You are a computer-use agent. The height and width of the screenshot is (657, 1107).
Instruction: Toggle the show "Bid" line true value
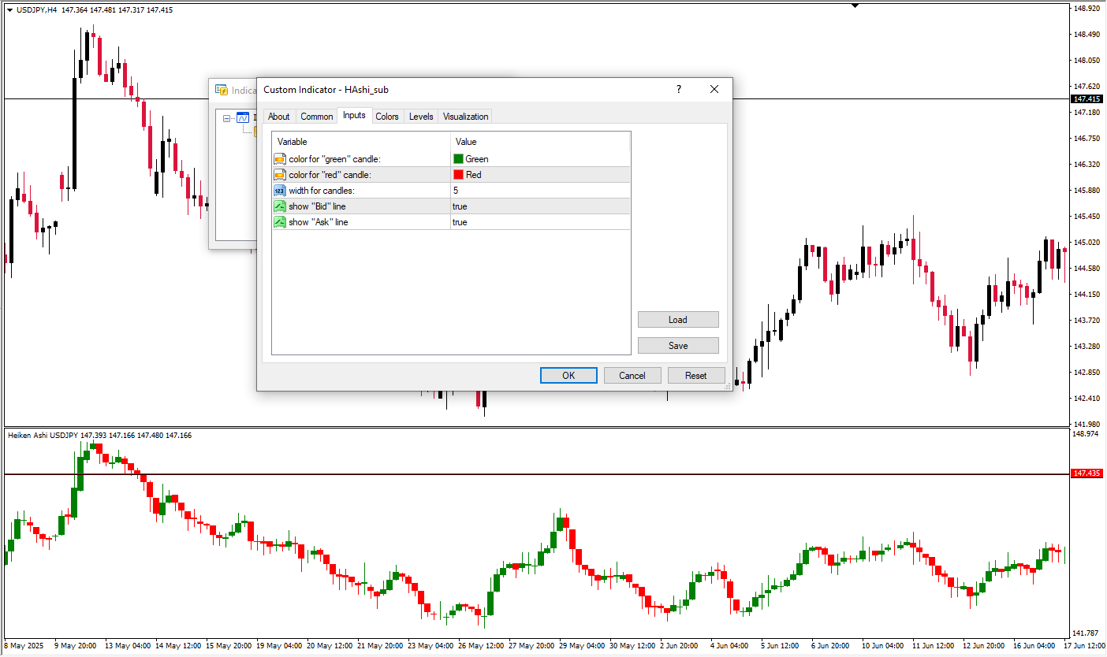click(x=460, y=206)
